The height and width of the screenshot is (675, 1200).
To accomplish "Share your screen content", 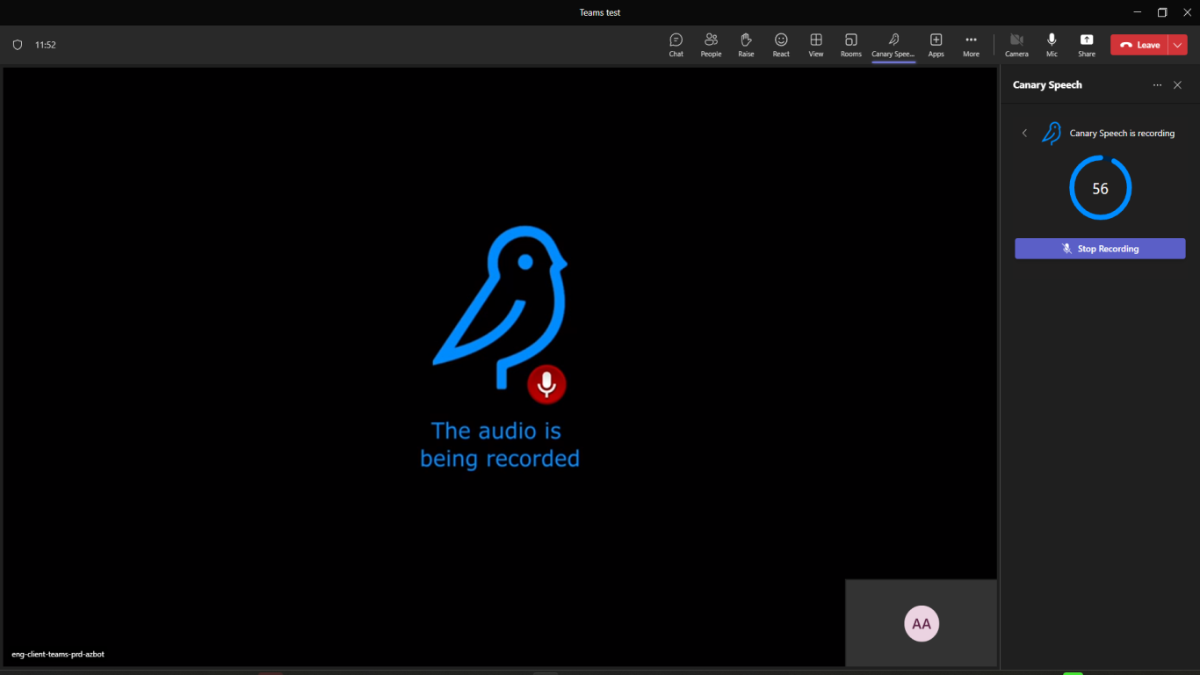I will click(x=1087, y=45).
